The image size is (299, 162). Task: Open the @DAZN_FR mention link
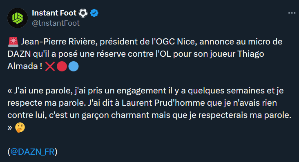[32, 152]
